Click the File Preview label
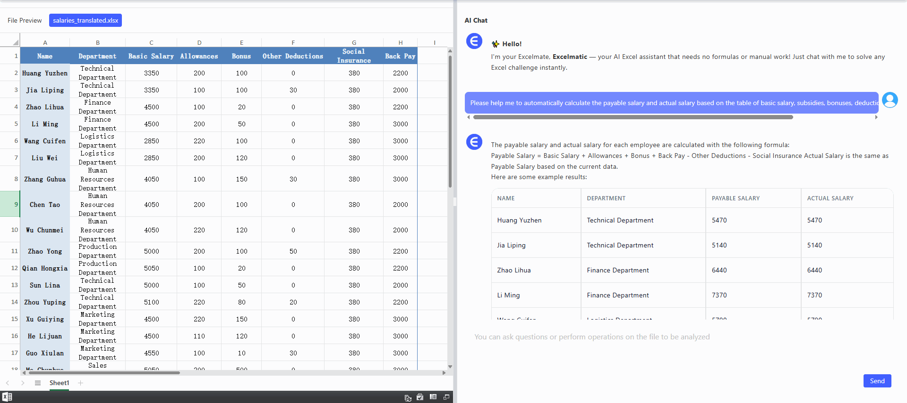Viewport: 907px width, 403px height. point(25,20)
